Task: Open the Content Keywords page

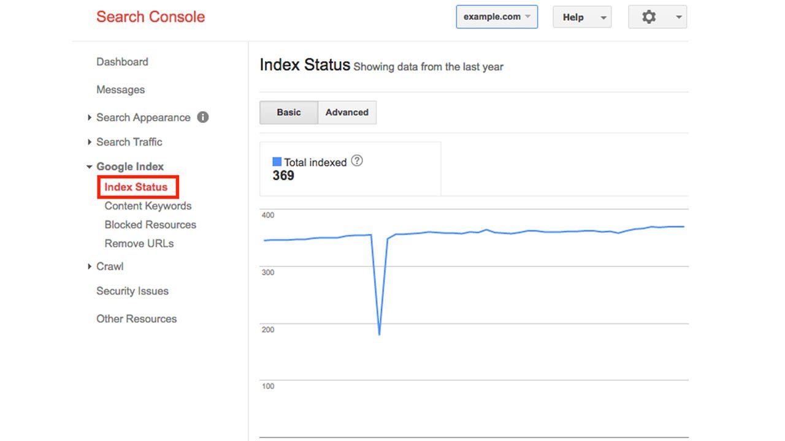Action: pyautogui.click(x=147, y=206)
